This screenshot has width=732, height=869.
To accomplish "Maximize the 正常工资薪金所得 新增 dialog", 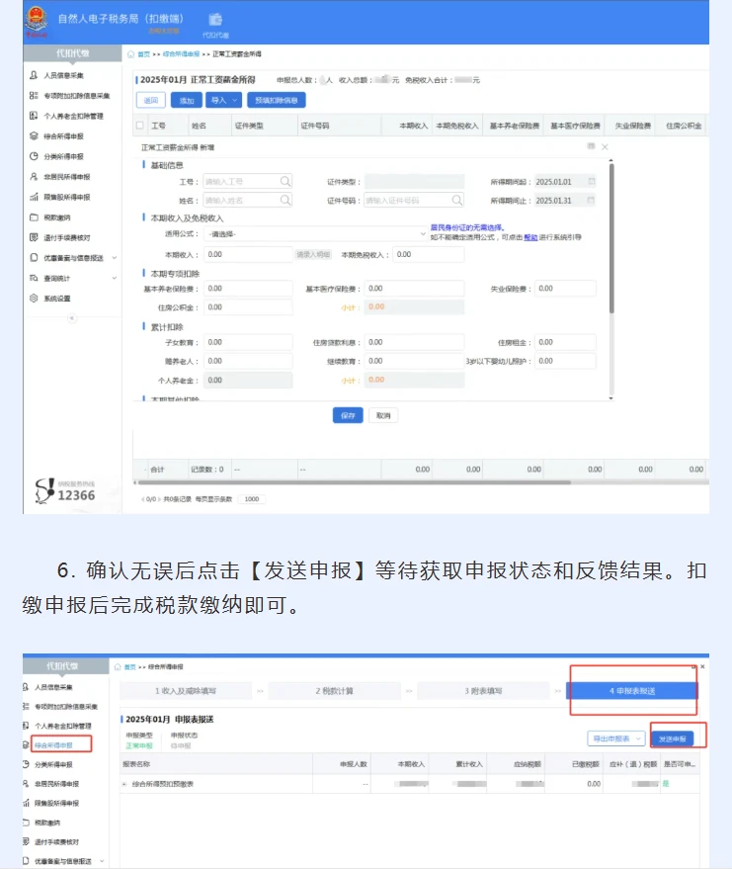I will tap(591, 146).
